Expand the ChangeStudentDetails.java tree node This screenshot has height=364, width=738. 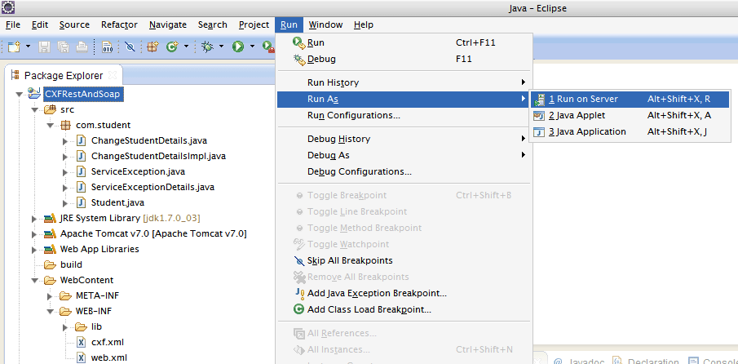click(x=65, y=141)
